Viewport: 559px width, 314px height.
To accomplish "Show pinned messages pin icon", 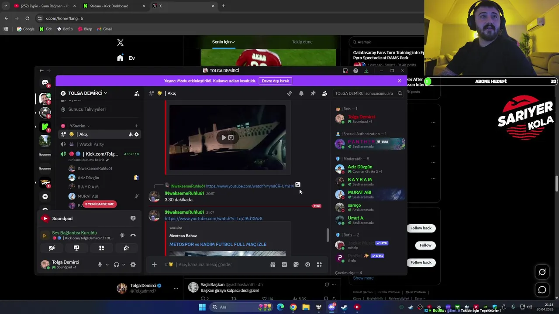I will point(313,93).
